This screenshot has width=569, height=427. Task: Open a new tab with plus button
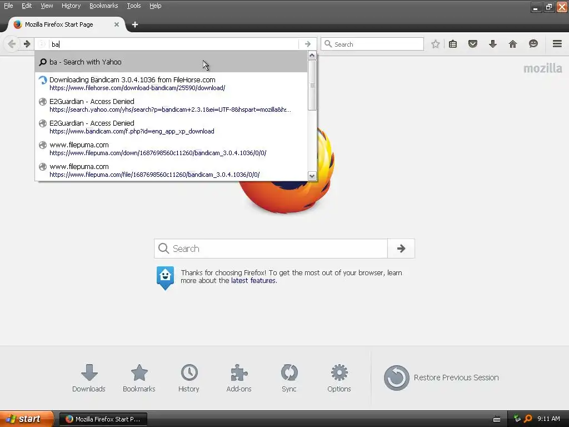pos(135,24)
